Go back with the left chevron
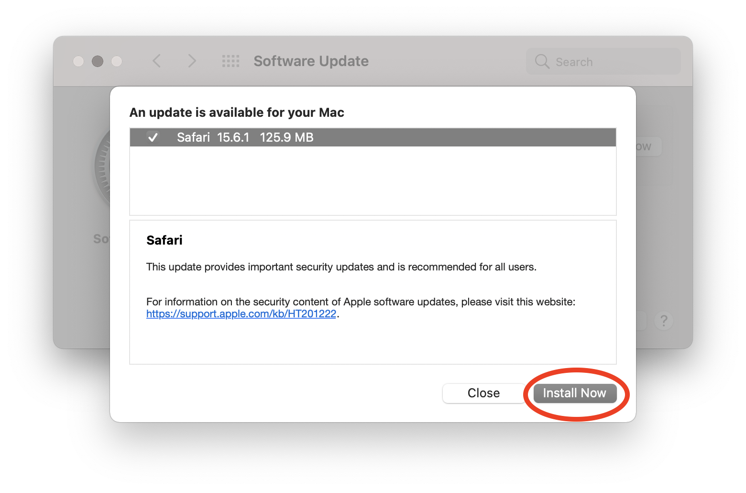The width and height of the screenshot is (746, 493). (x=157, y=61)
